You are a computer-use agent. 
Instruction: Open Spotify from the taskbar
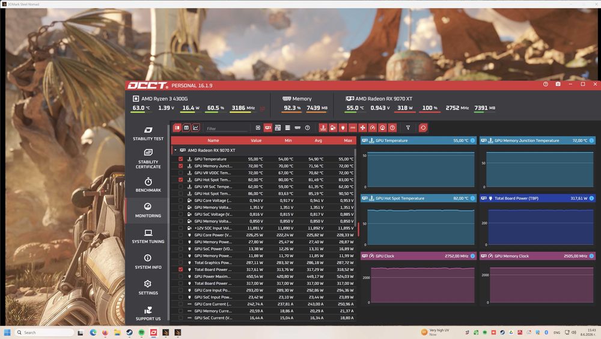[x=141, y=332]
